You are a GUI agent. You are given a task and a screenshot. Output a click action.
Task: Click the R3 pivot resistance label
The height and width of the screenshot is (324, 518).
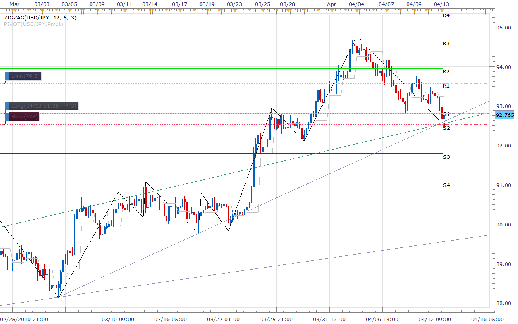tap(446, 43)
